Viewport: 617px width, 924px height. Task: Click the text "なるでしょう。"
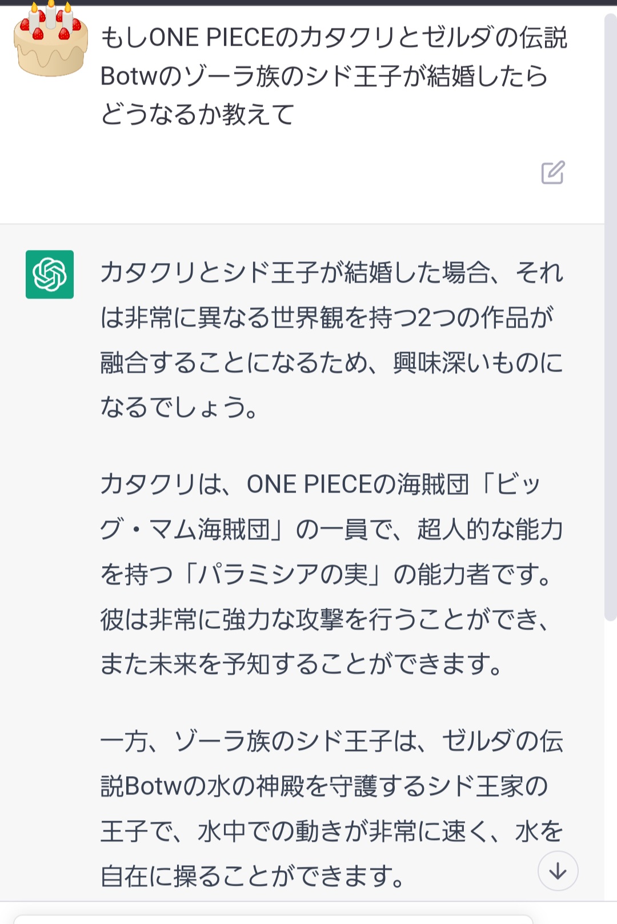click(179, 407)
